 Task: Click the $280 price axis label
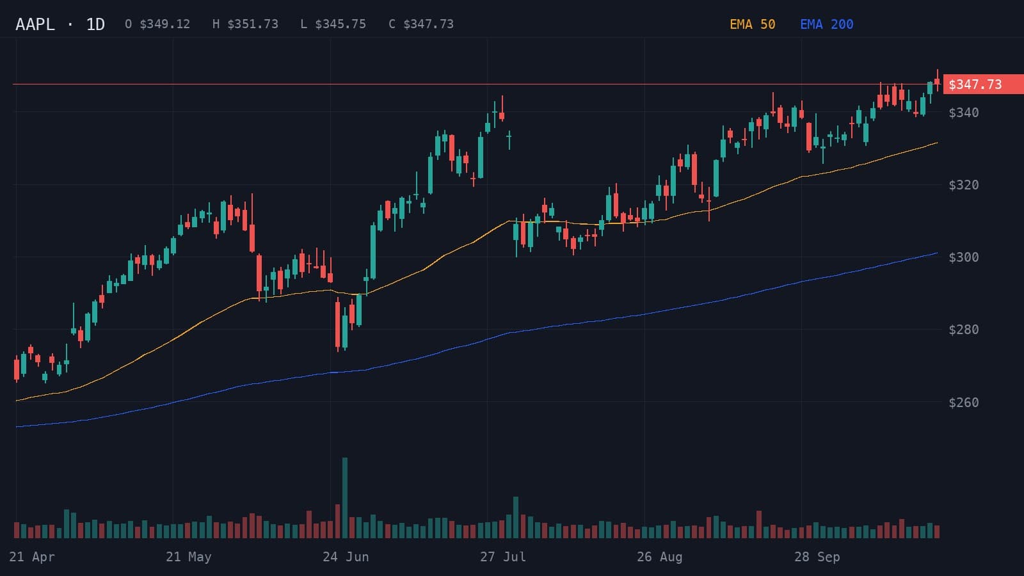[963, 330]
